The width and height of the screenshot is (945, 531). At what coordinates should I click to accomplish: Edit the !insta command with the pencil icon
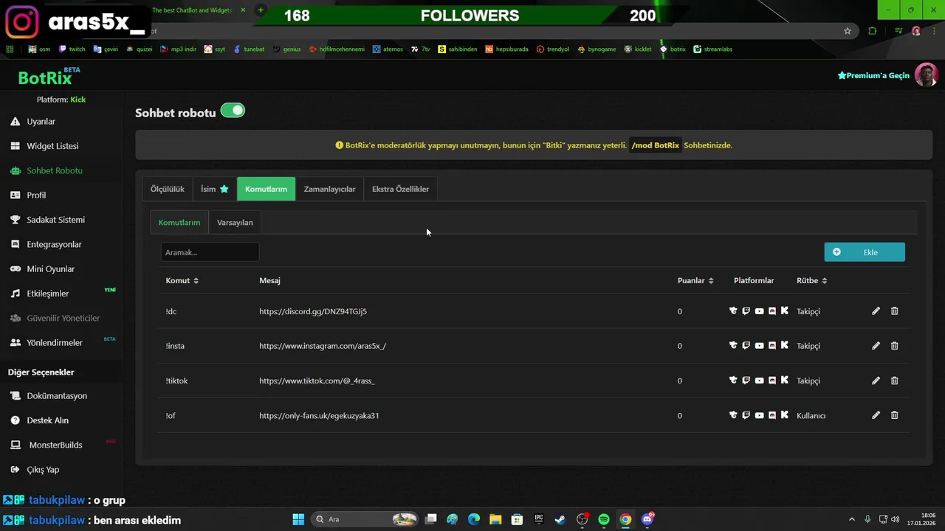[876, 346]
